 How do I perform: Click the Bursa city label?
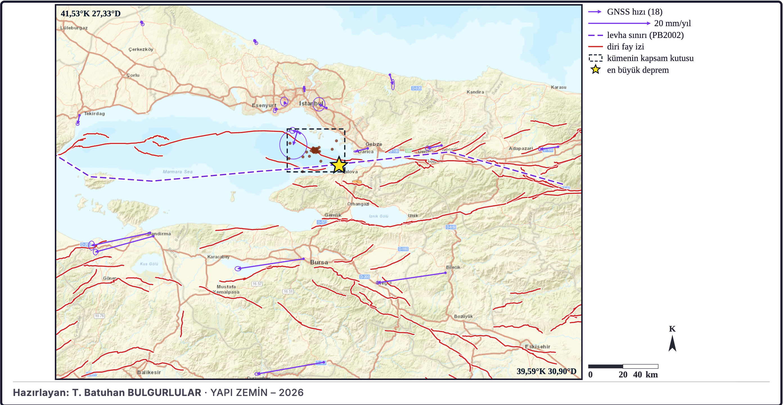pos(319,262)
